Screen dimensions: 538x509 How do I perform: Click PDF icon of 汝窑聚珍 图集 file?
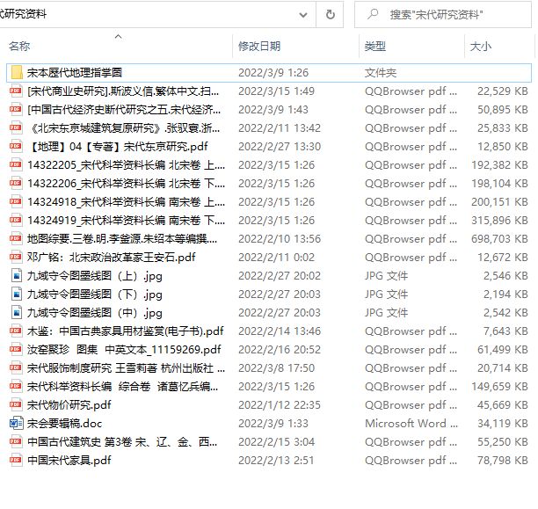16,350
